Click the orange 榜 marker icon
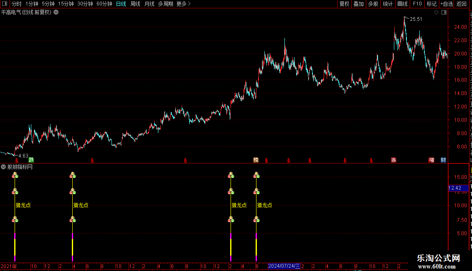Screen dimensions: 472x271 (x=256, y=160)
